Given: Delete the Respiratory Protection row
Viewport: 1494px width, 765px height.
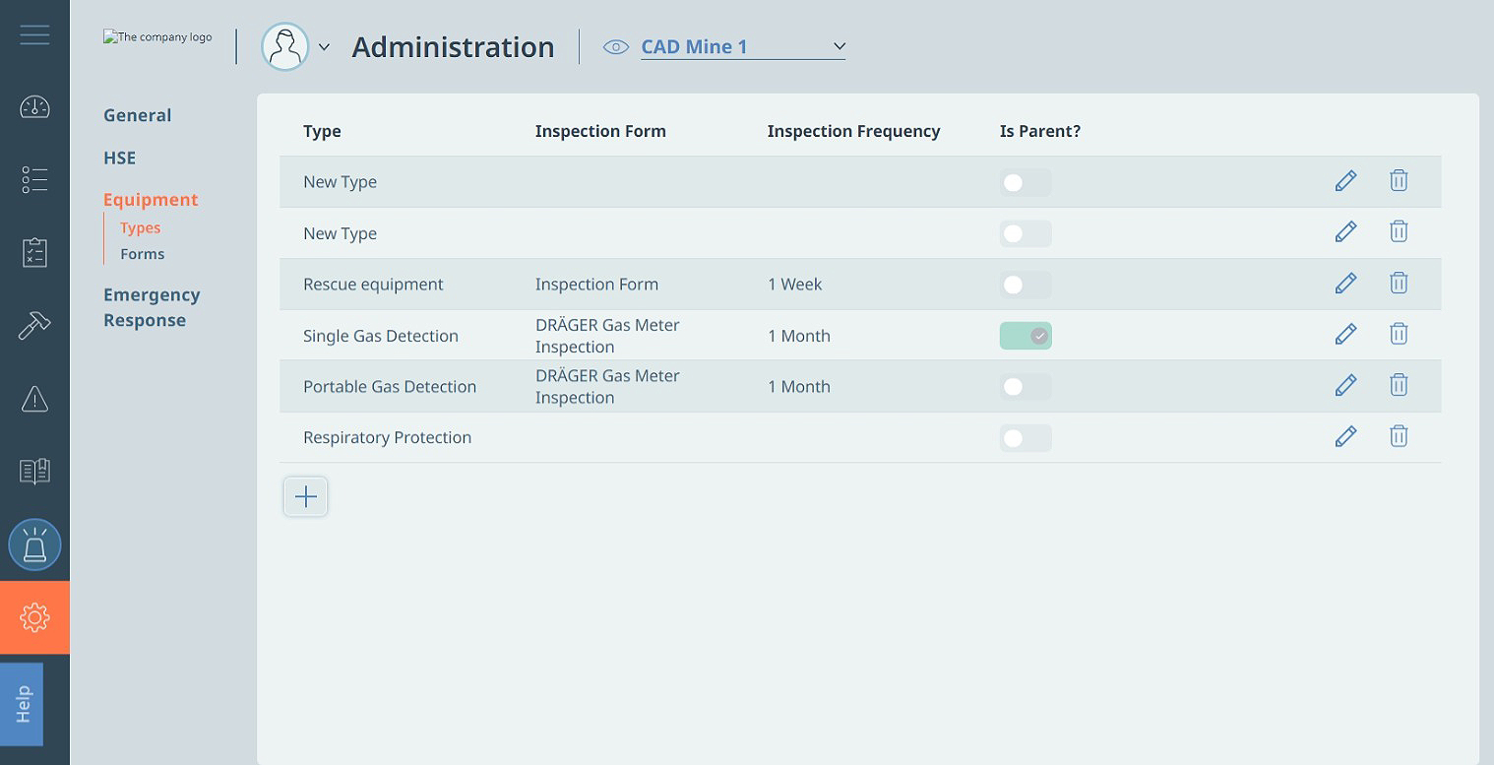Looking at the screenshot, I should 1399,437.
